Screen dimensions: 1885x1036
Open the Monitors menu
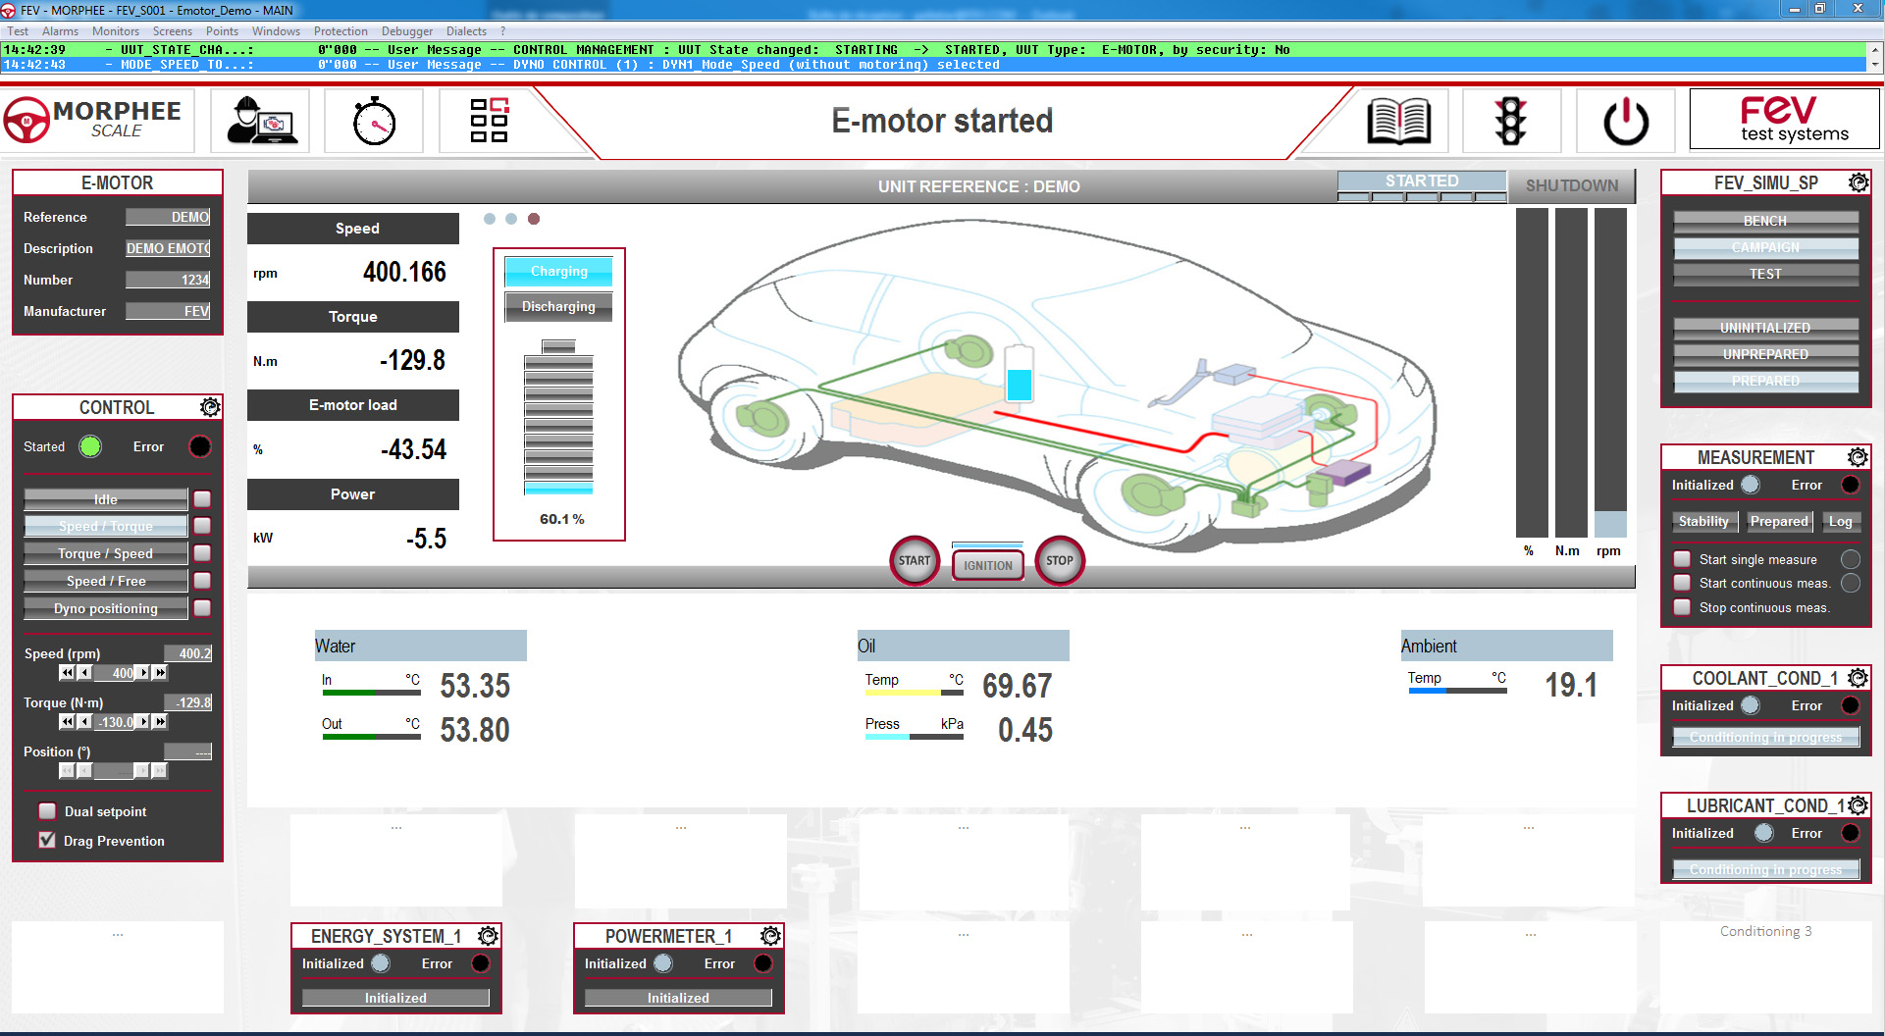(x=116, y=31)
